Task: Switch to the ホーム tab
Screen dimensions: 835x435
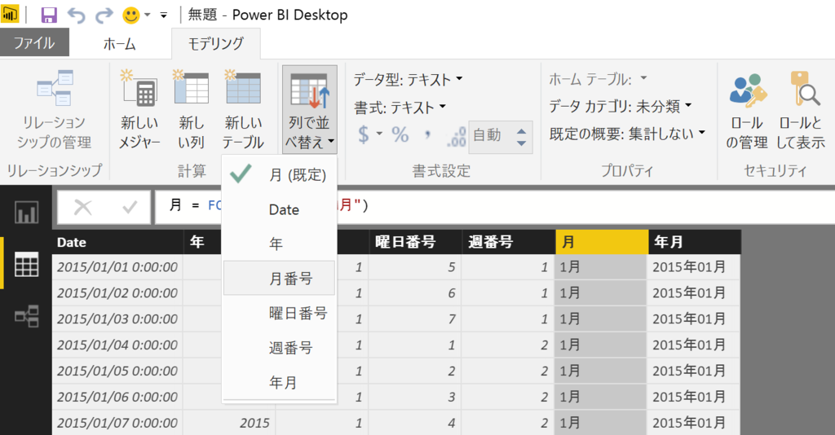Action: pyautogui.click(x=119, y=44)
